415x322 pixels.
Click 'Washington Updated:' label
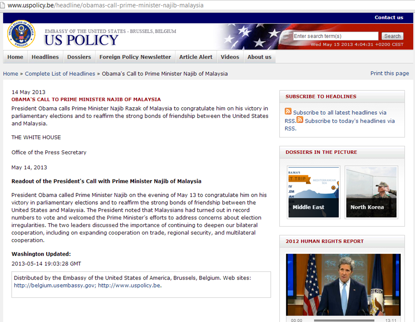(x=41, y=254)
